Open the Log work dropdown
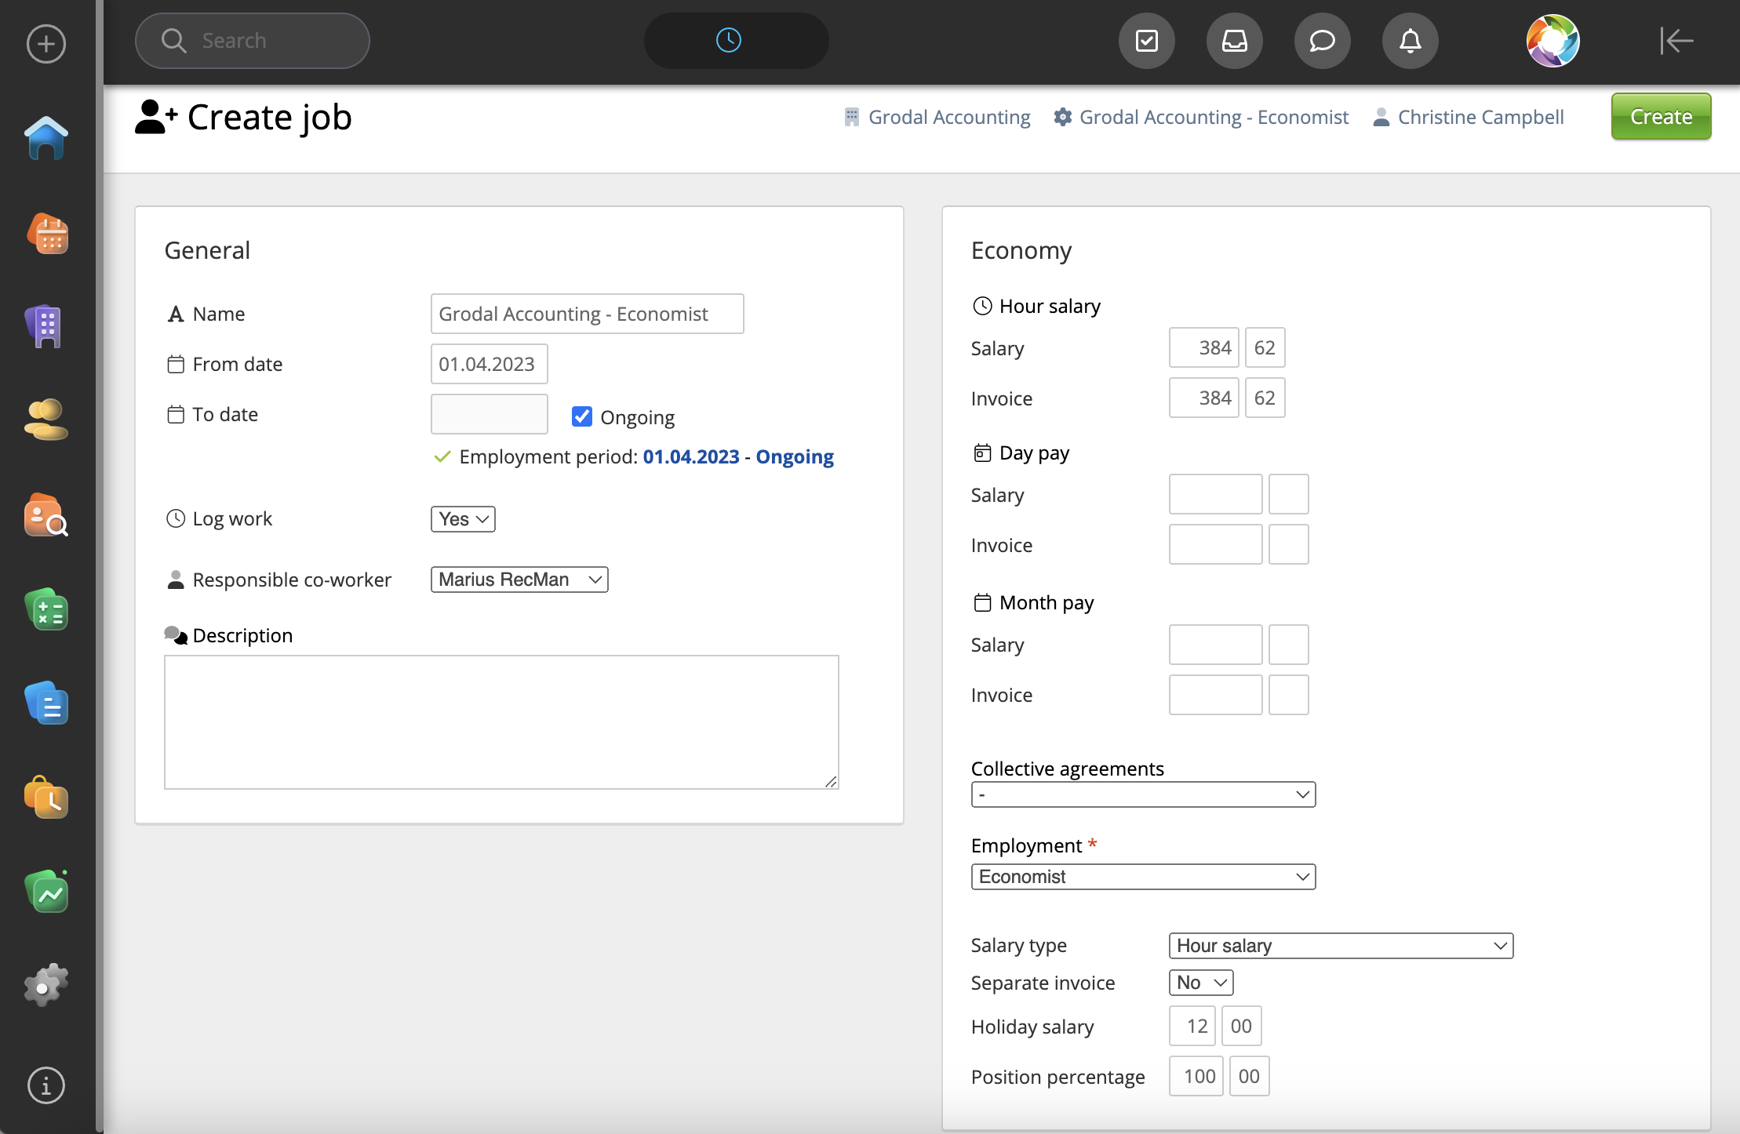Viewport: 1740px width, 1134px height. point(463,519)
